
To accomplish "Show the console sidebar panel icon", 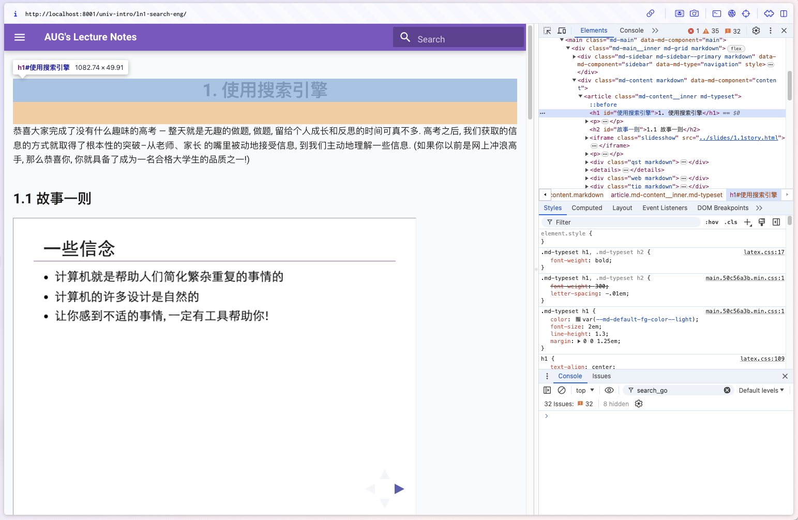I will coord(547,391).
